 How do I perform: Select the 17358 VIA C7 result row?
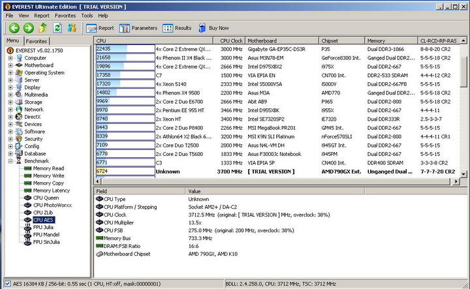click(277, 76)
